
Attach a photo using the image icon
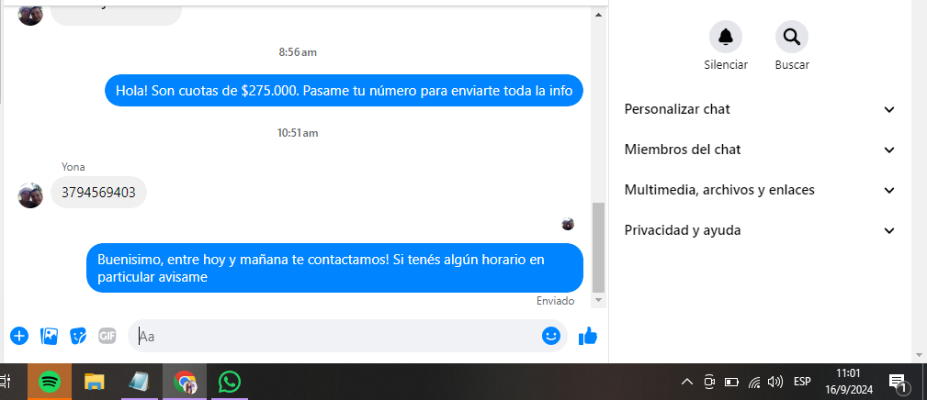[49, 337]
